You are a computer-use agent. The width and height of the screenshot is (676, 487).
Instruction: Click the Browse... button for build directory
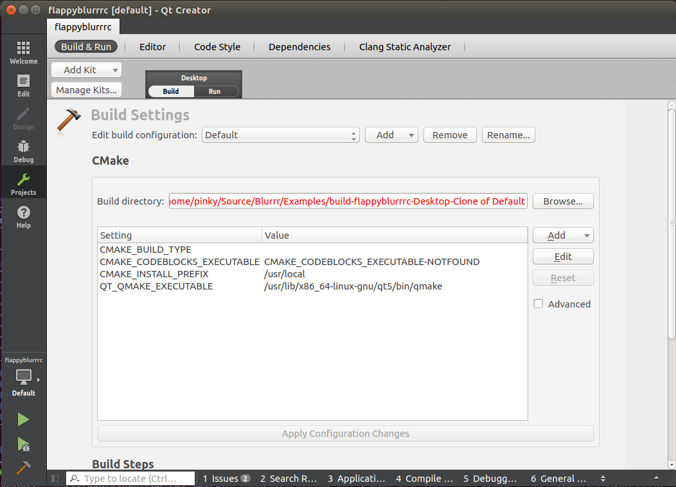tap(563, 201)
